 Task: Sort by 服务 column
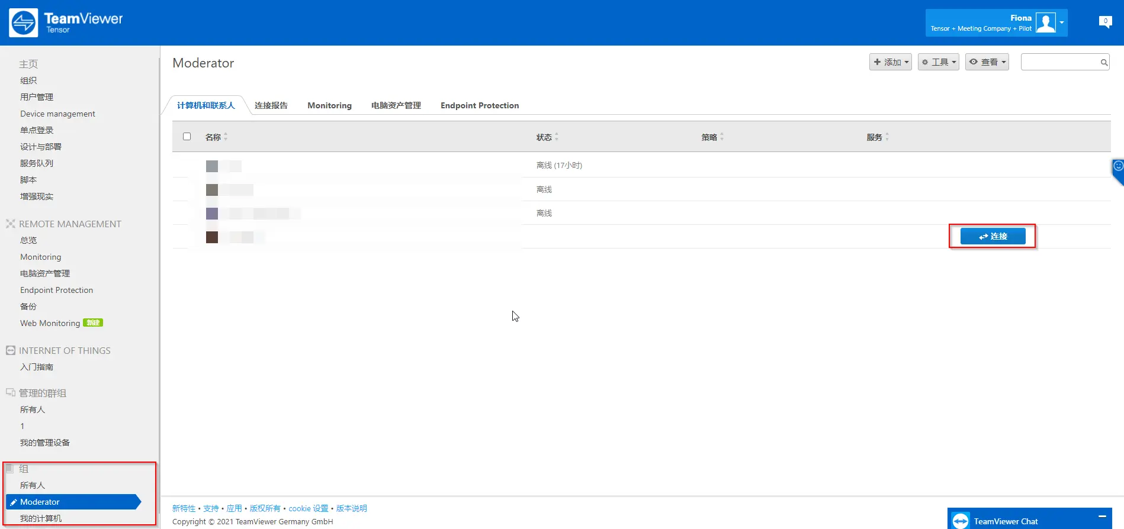[x=878, y=137]
